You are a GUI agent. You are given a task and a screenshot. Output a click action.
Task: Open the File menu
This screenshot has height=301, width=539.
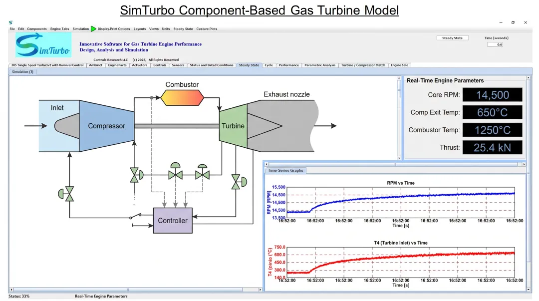[12, 29]
